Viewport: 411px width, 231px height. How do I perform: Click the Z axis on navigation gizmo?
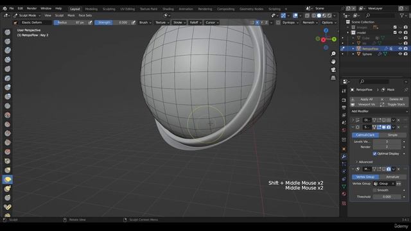pos(326,31)
